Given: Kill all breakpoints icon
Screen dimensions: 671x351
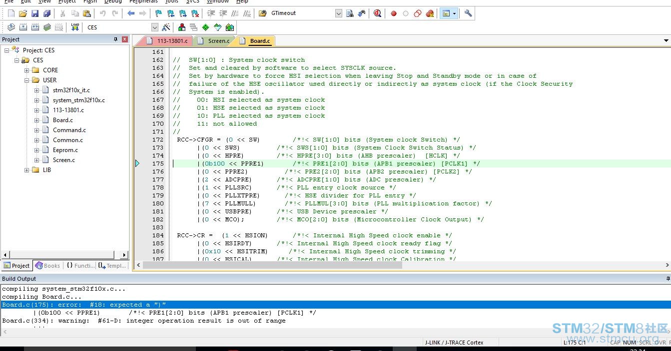Looking at the screenshot, I should pyautogui.click(x=430, y=13).
